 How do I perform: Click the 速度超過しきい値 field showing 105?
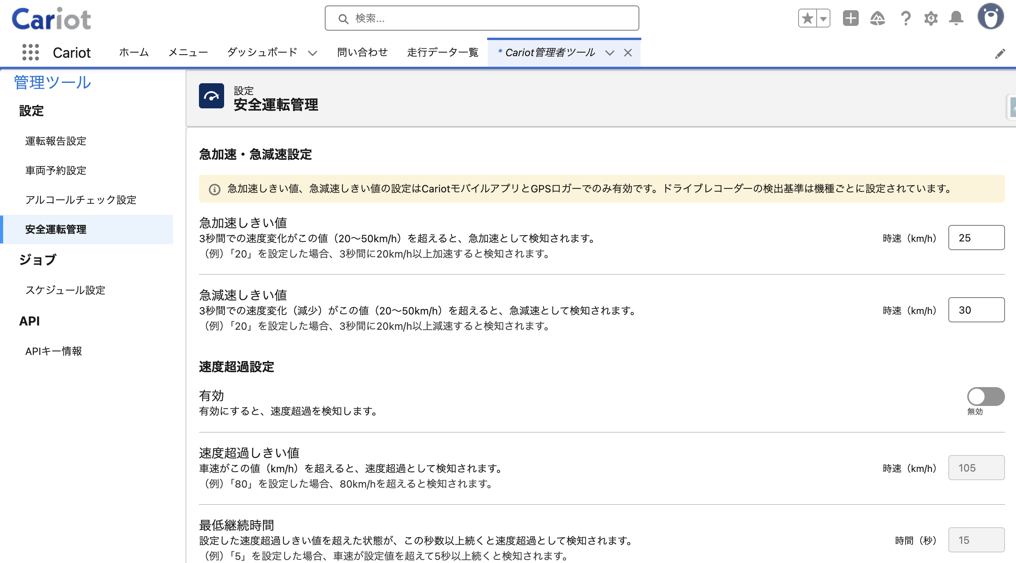[976, 468]
